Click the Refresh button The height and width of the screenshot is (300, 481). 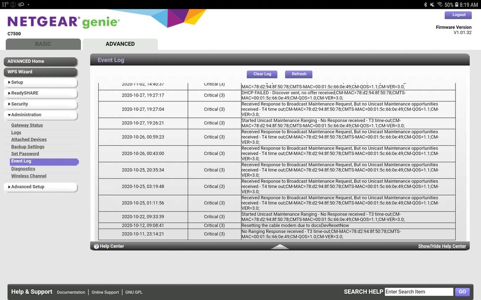pos(298,74)
